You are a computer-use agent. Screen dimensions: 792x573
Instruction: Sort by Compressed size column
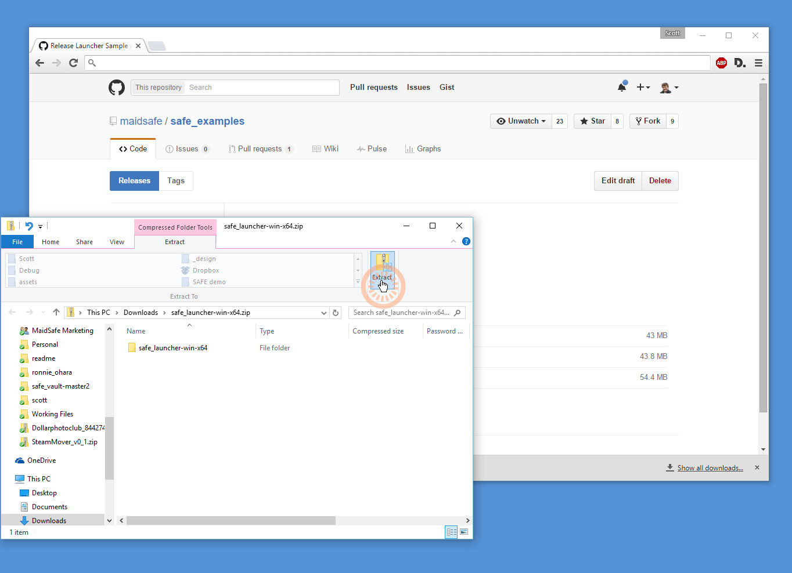tap(378, 331)
